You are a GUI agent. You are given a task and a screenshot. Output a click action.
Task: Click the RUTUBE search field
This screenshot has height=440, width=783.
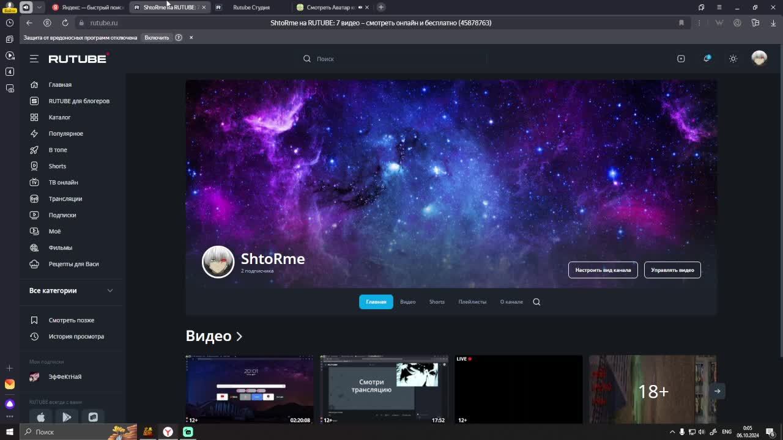coord(391,59)
